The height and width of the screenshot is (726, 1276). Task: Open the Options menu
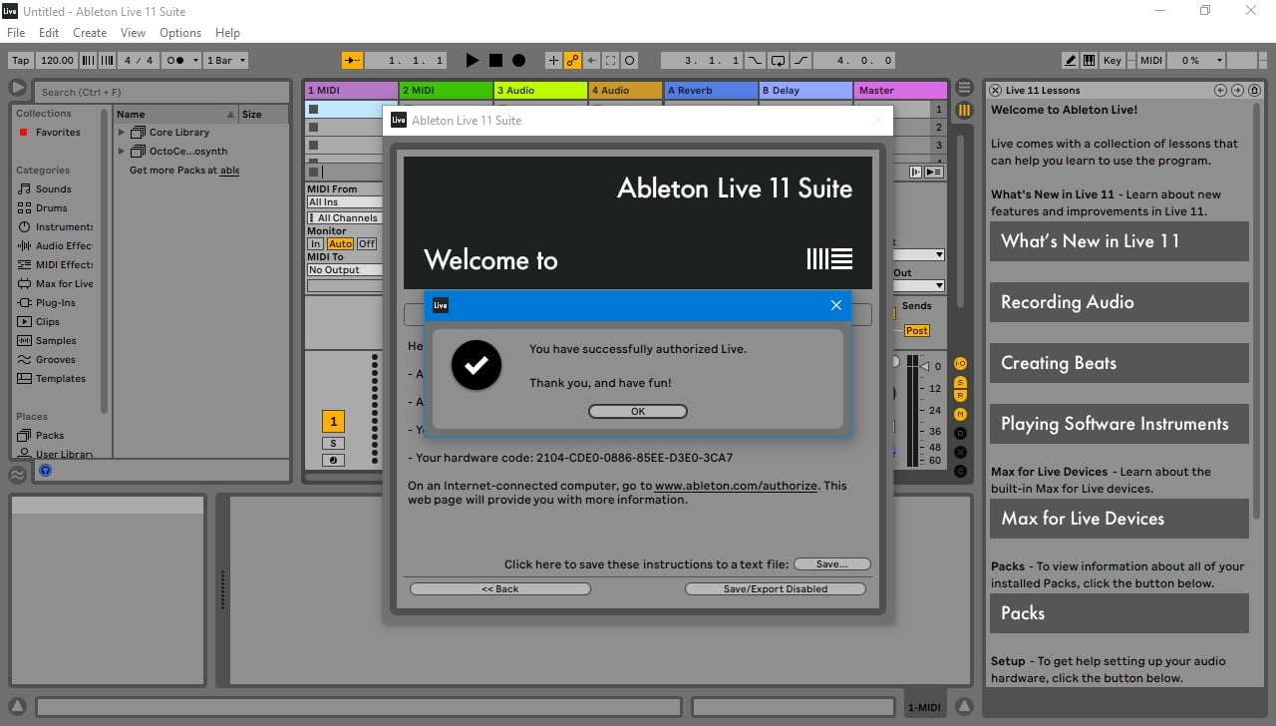pos(180,33)
